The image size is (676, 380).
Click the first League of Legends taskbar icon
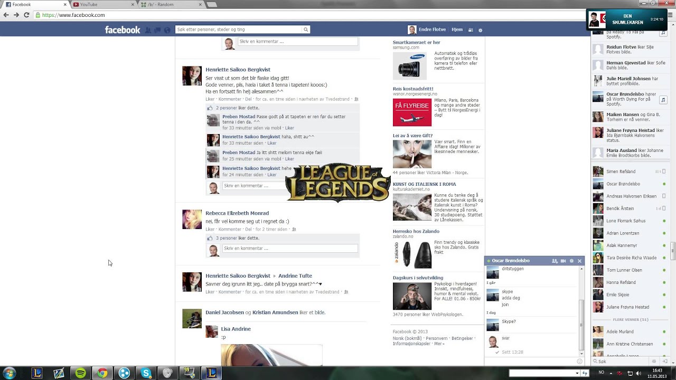tap(37, 373)
